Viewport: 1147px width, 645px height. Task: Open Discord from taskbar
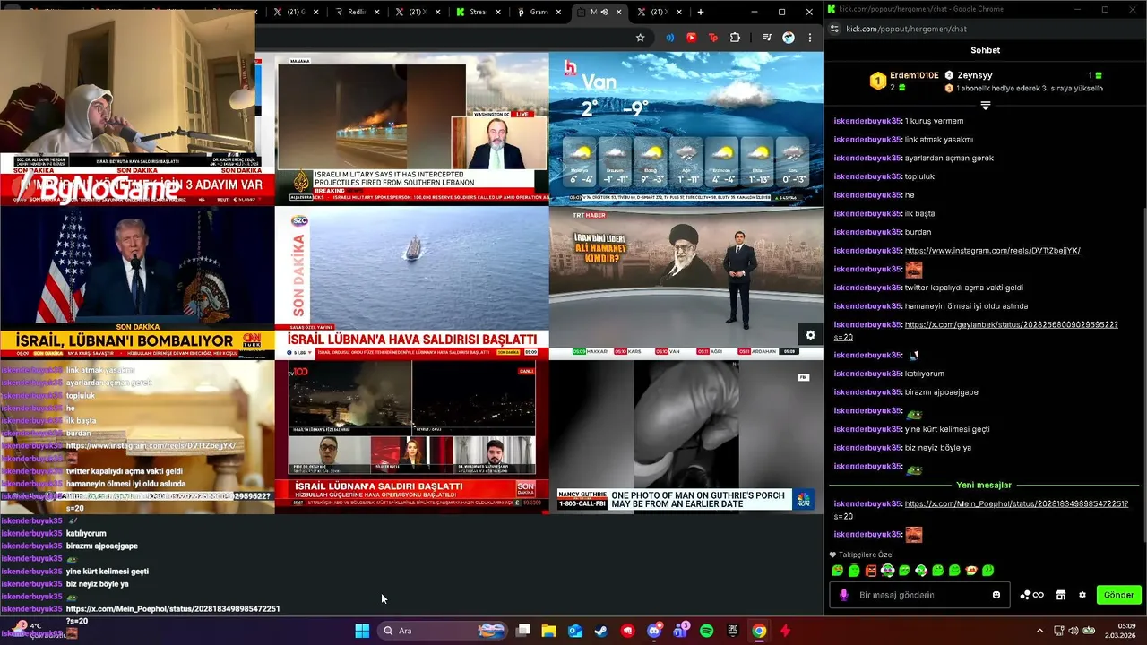[x=654, y=631]
